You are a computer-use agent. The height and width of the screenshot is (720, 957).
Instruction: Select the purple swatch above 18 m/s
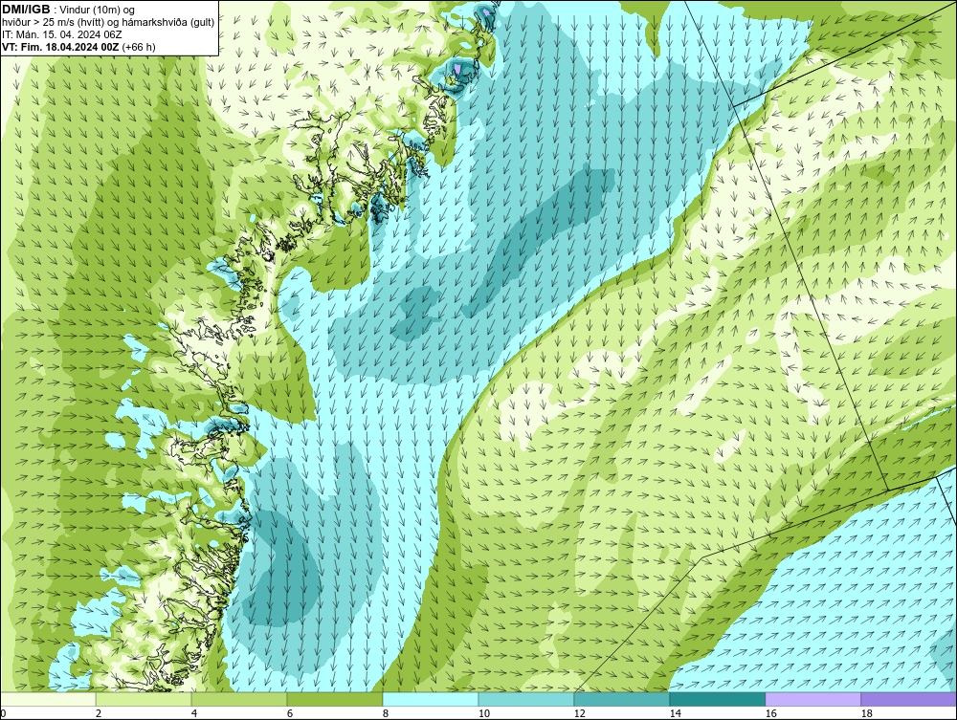[909, 699]
